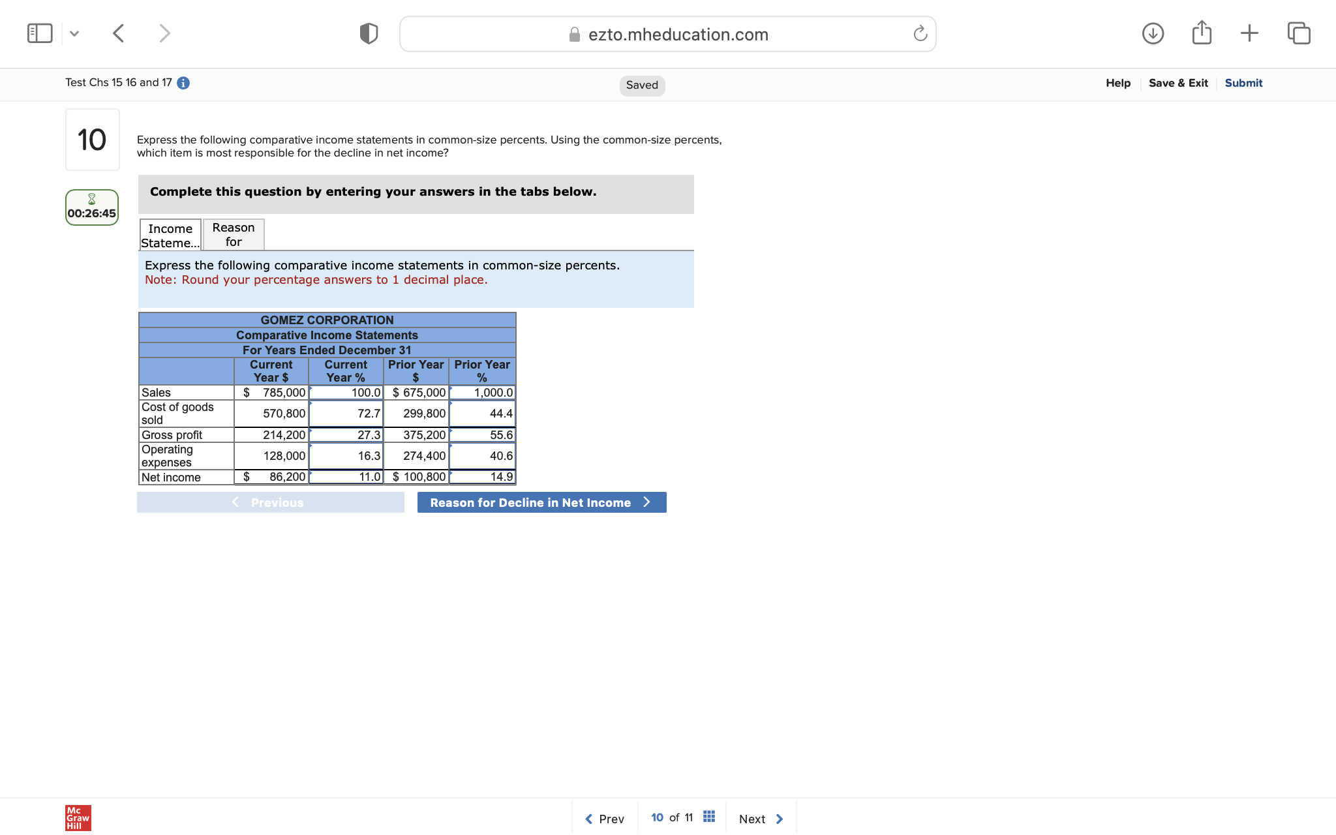The width and height of the screenshot is (1336, 835).
Task: Switch to the Reason for tab
Action: [233, 234]
